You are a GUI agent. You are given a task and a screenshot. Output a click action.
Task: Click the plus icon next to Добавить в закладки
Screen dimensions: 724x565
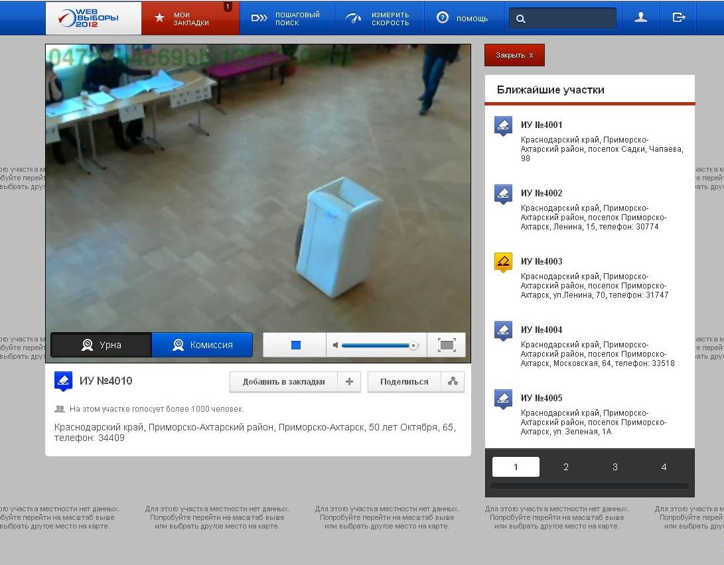(x=349, y=382)
